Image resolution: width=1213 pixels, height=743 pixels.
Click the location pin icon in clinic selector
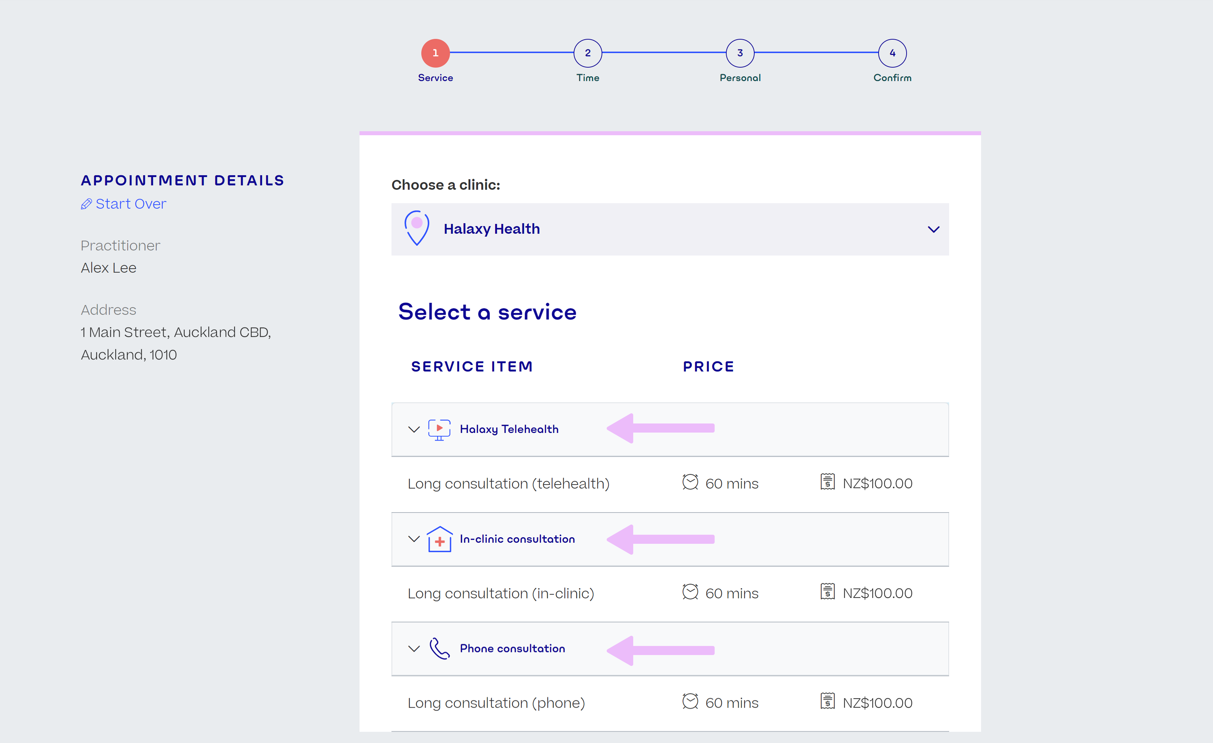417,229
